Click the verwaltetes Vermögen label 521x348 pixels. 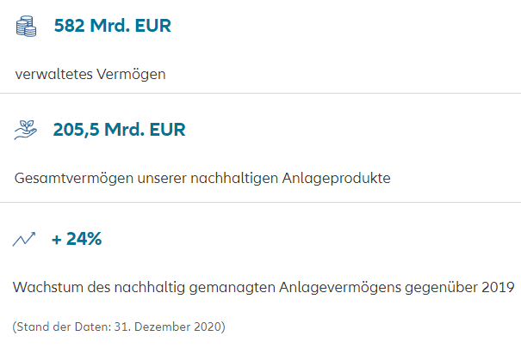[90, 74]
